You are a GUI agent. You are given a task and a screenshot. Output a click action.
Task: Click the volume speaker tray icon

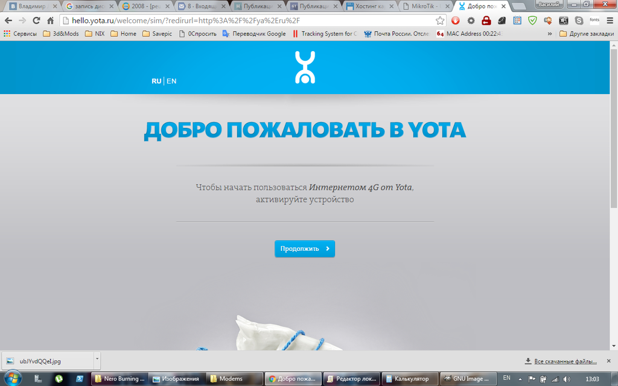pyautogui.click(x=567, y=379)
